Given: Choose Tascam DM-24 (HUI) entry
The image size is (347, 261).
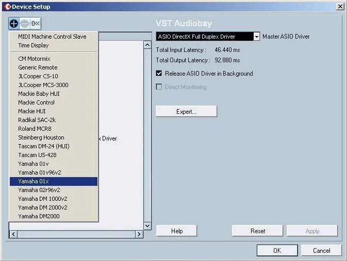Looking at the screenshot, I should coord(53,146).
